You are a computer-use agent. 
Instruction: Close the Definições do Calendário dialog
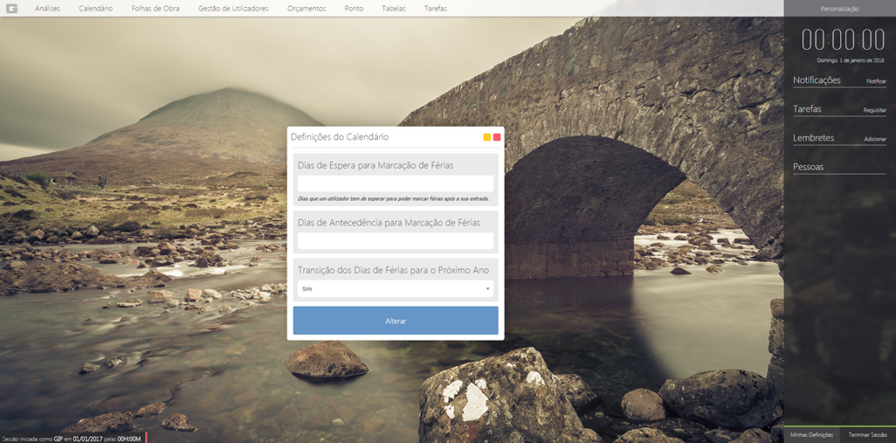pos(497,137)
